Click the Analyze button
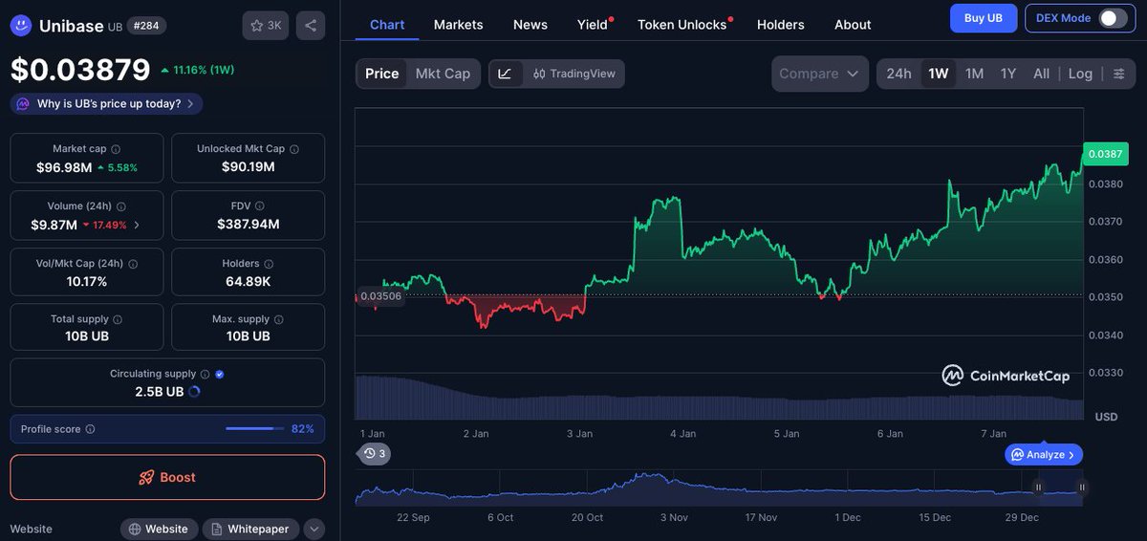The width and height of the screenshot is (1147, 541). click(x=1044, y=455)
